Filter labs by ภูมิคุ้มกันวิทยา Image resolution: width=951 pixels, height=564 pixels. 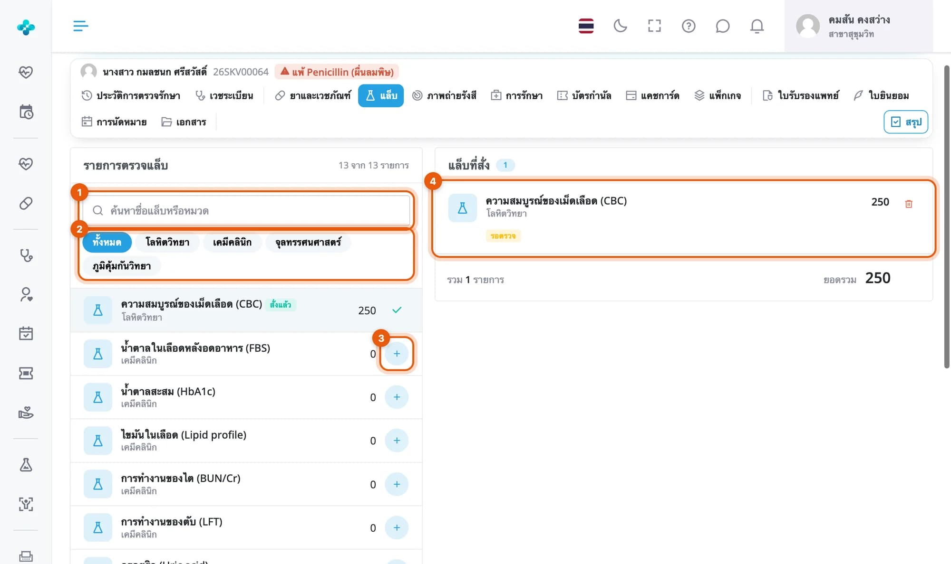coord(122,266)
